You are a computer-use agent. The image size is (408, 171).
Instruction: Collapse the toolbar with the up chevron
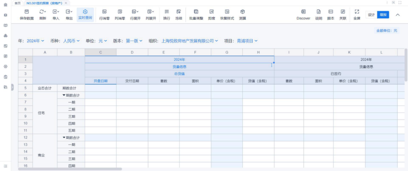tap(398, 15)
